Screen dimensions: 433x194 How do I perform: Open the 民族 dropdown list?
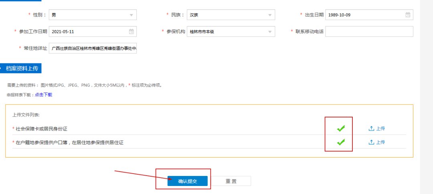[x=269, y=15]
